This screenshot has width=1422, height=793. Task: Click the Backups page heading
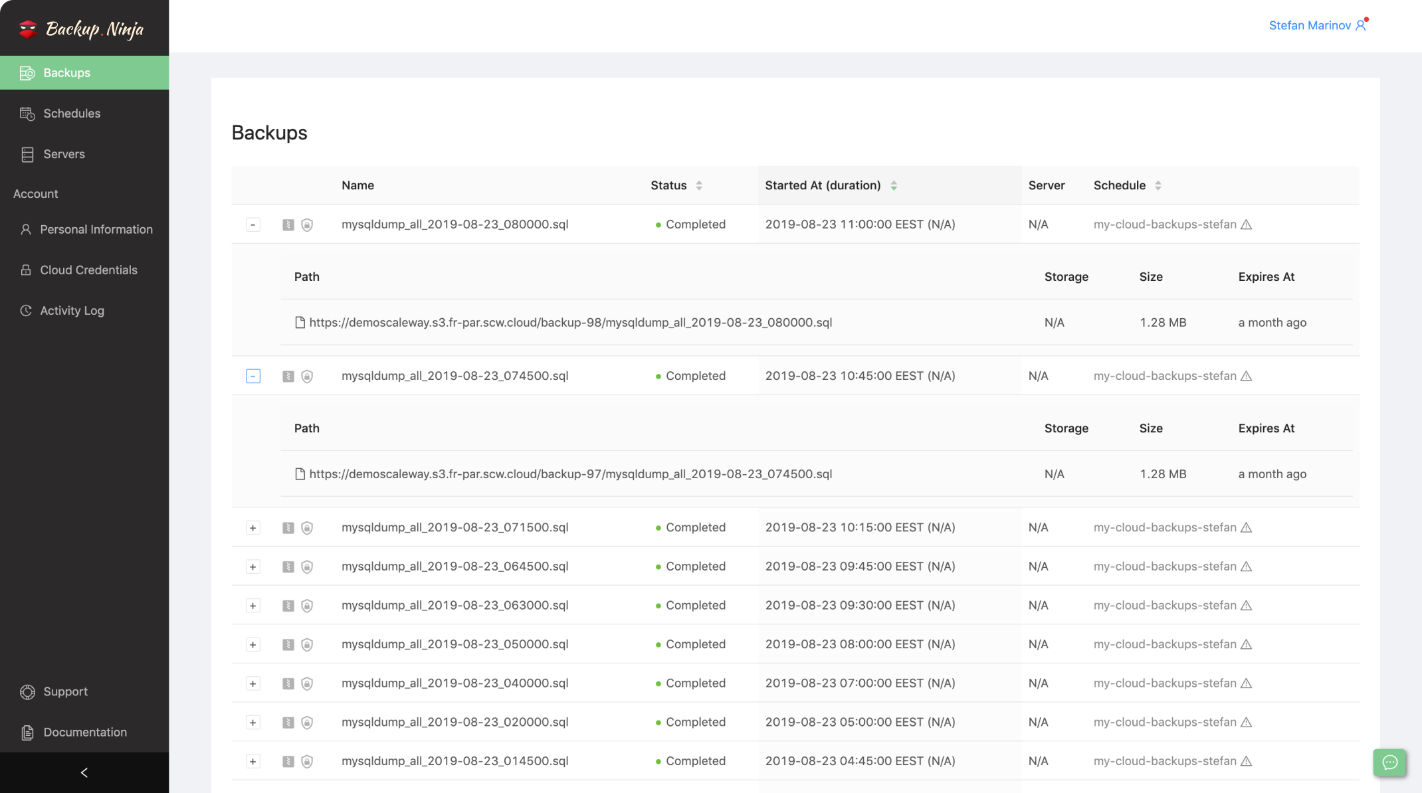click(x=269, y=133)
